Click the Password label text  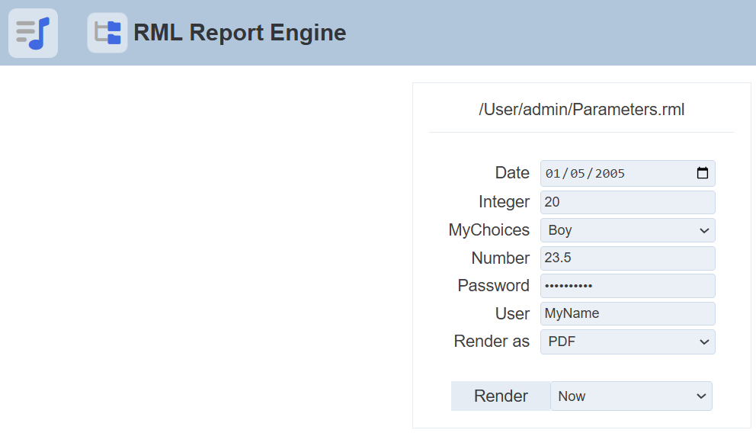[493, 286]
